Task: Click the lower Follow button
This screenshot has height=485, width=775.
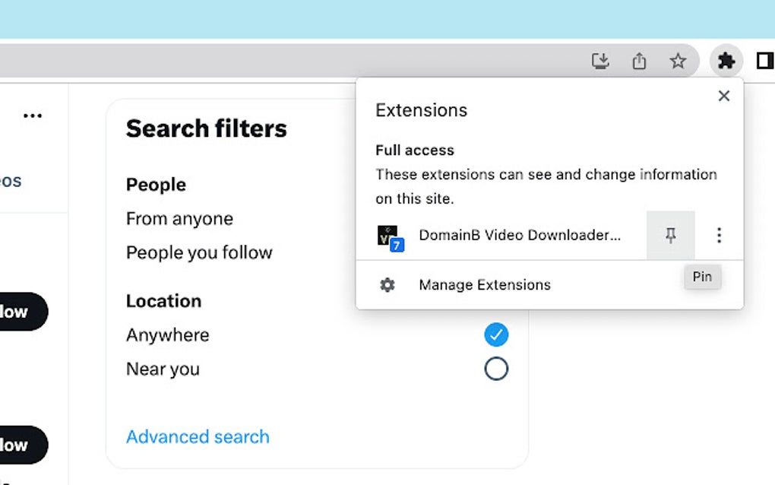Action: click(19, 445)
